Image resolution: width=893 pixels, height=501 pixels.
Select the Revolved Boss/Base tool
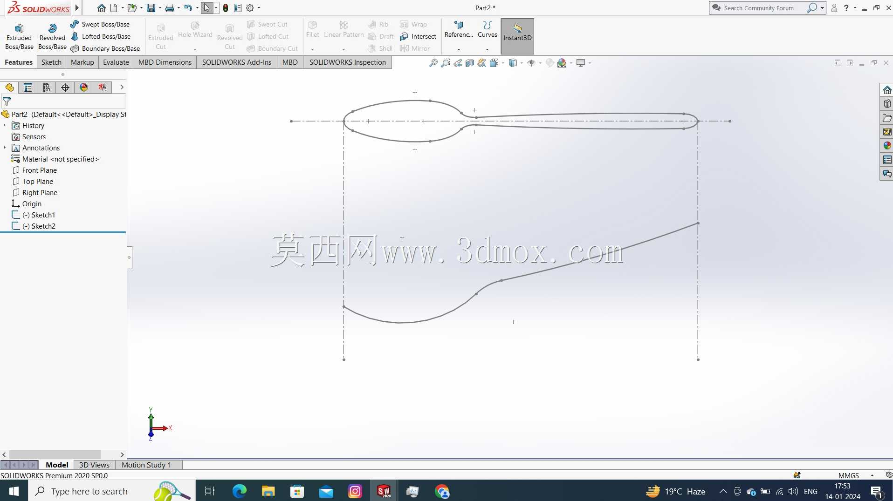(x=52, y=37)
